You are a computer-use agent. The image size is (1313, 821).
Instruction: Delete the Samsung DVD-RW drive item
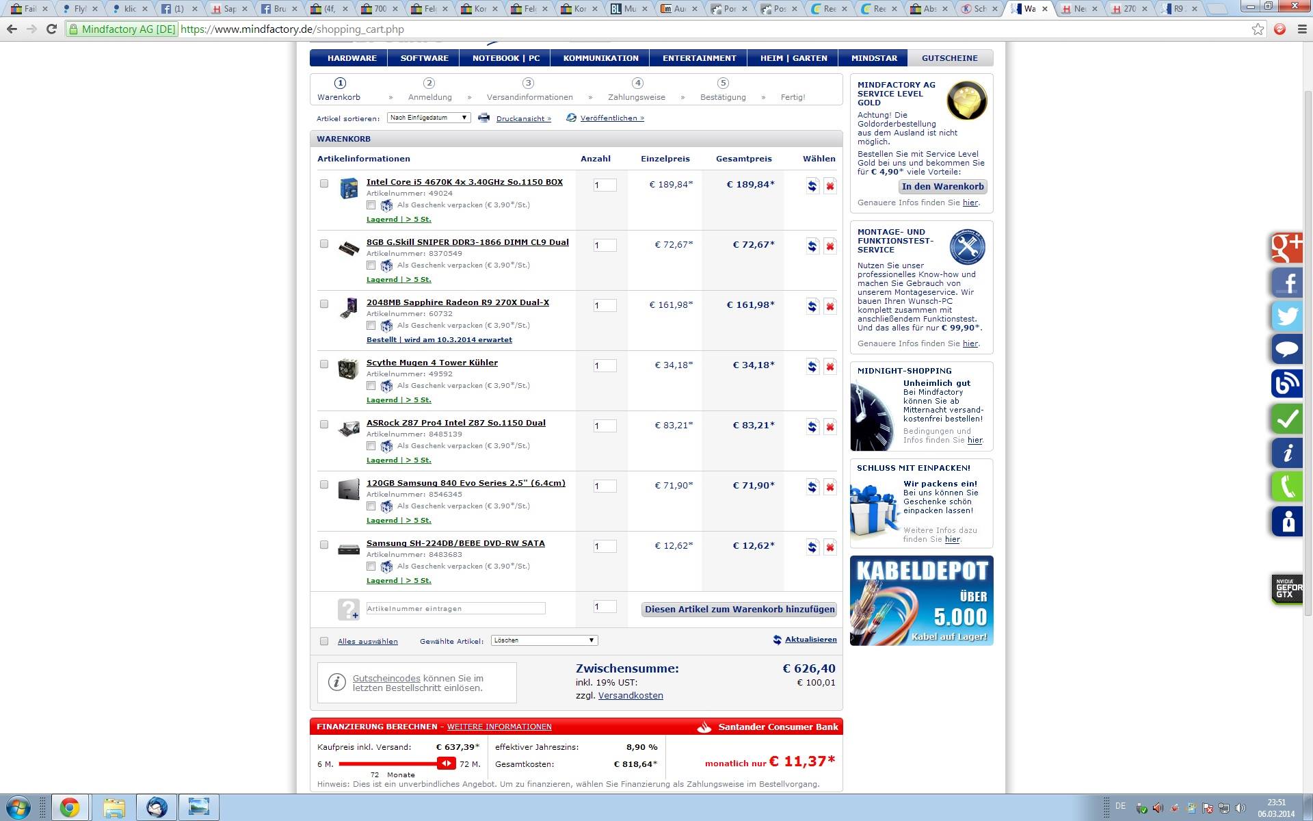coord(830,547)
